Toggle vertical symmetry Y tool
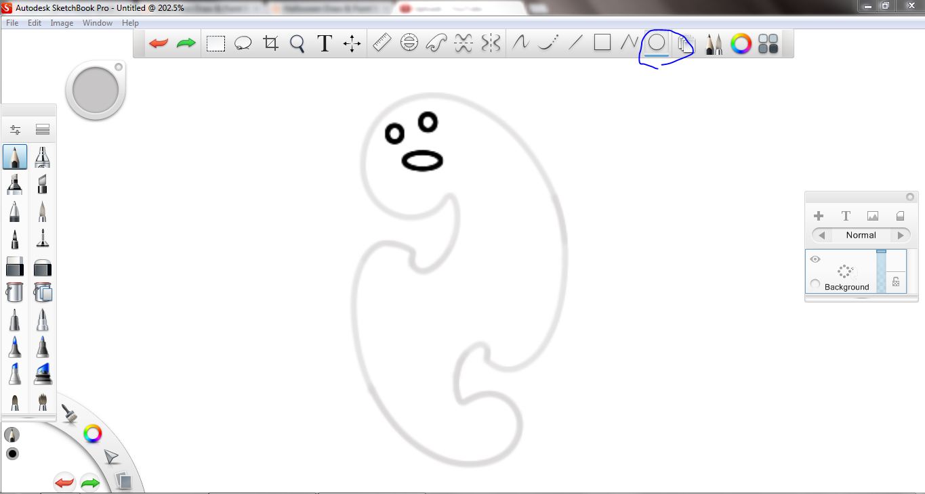 (491, 44)
